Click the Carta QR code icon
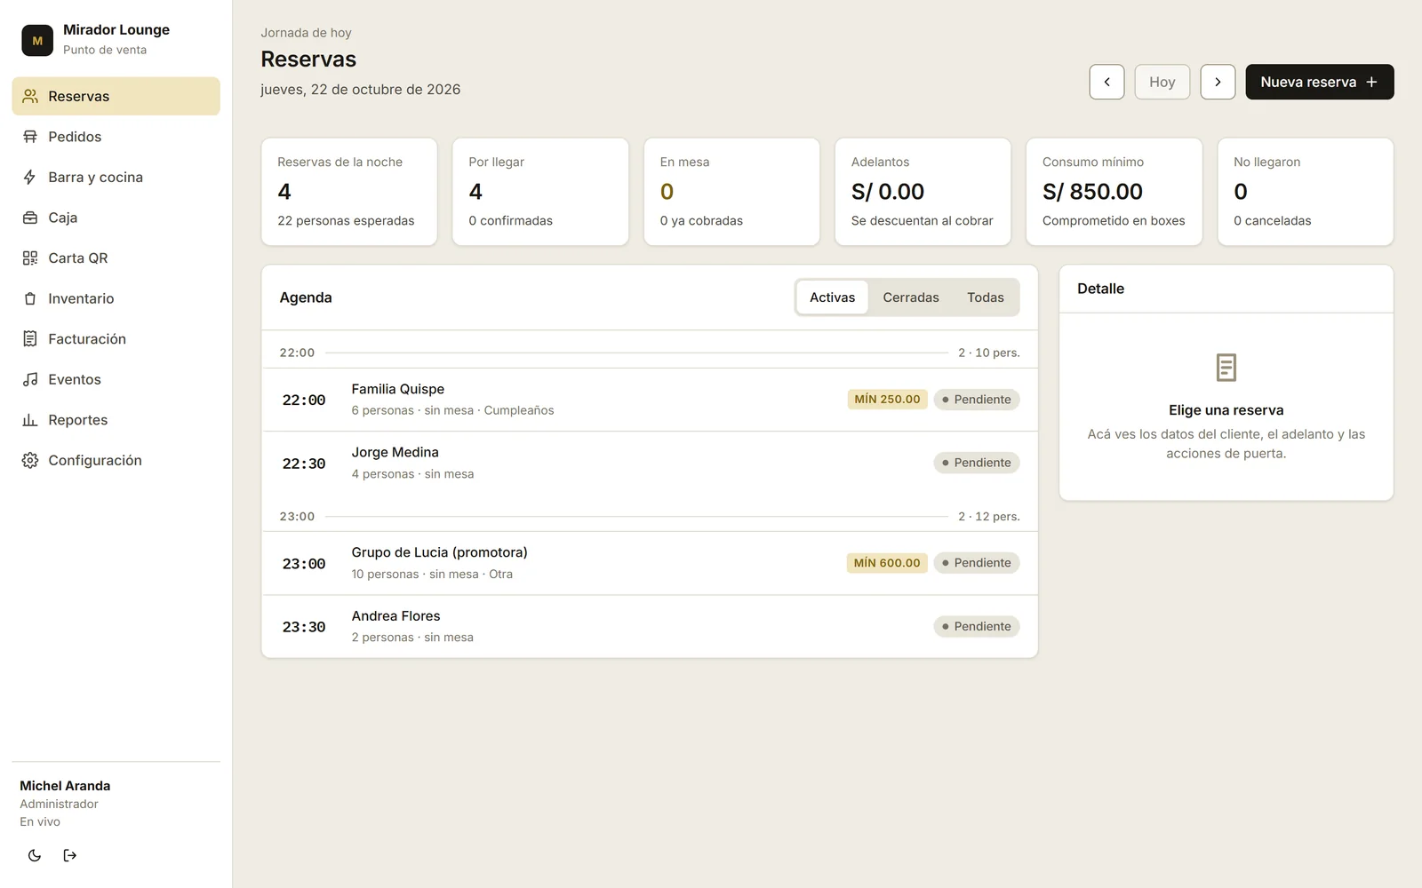Image resolution: width=1422 pixels, height=888 pixels. click(x=30, y=258)
